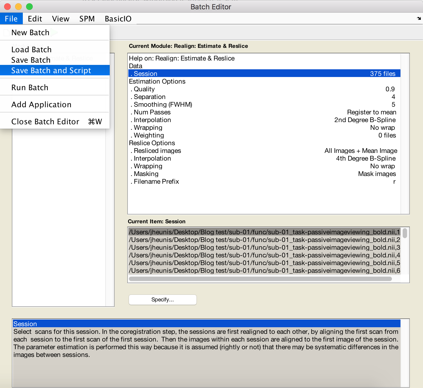Click file path ending bold.nii,6

tap(264, 271)
